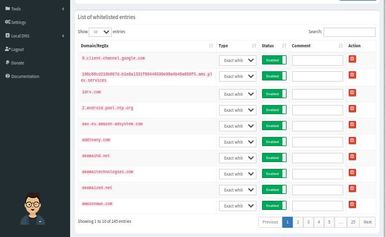The height and width of the screenshot is (237, 385).
Task: Open Type dropdown for 0.client-channel.google.com
Action: [237, 60]
